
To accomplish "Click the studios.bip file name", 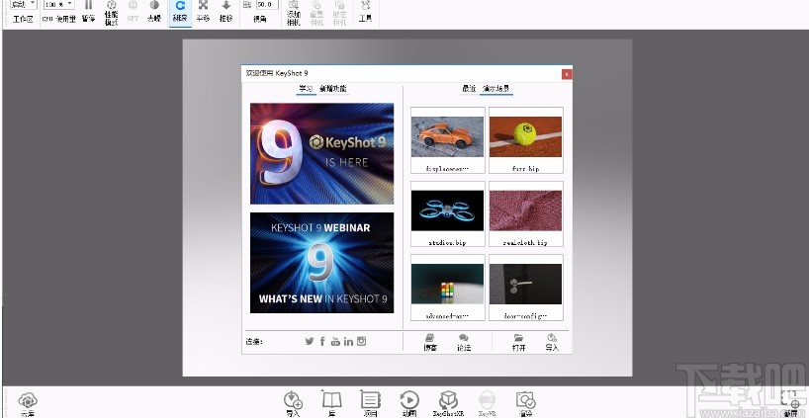I will tap(447, 242).
